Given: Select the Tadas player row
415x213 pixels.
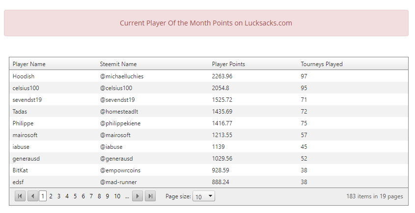Looking at the screenshot, I should [20, 112].
